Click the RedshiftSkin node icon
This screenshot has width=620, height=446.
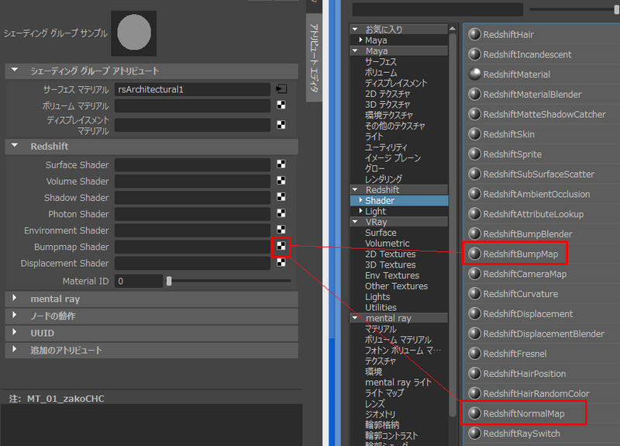(474, 134)
